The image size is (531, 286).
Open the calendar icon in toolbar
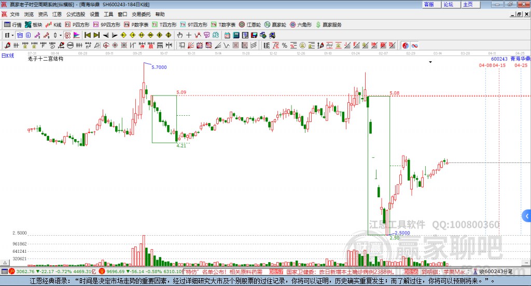(227, 35)
